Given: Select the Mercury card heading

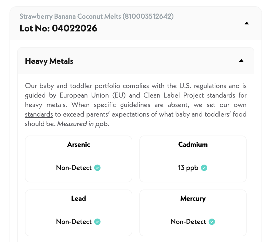Looking at the screenshot, I should coord(193,198).
